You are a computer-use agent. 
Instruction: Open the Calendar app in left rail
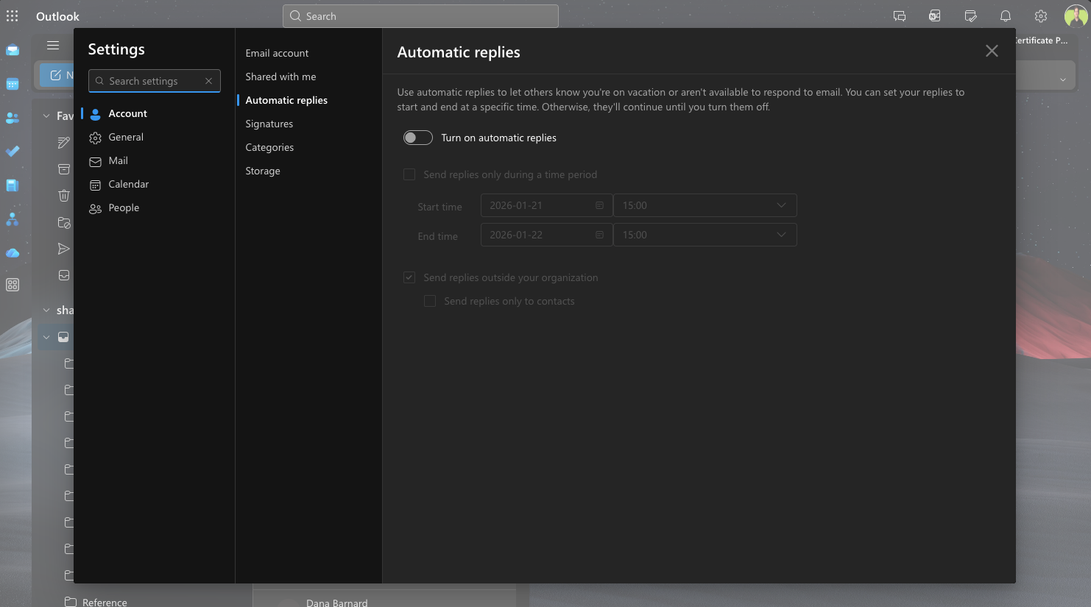click(x=13, y=84)
